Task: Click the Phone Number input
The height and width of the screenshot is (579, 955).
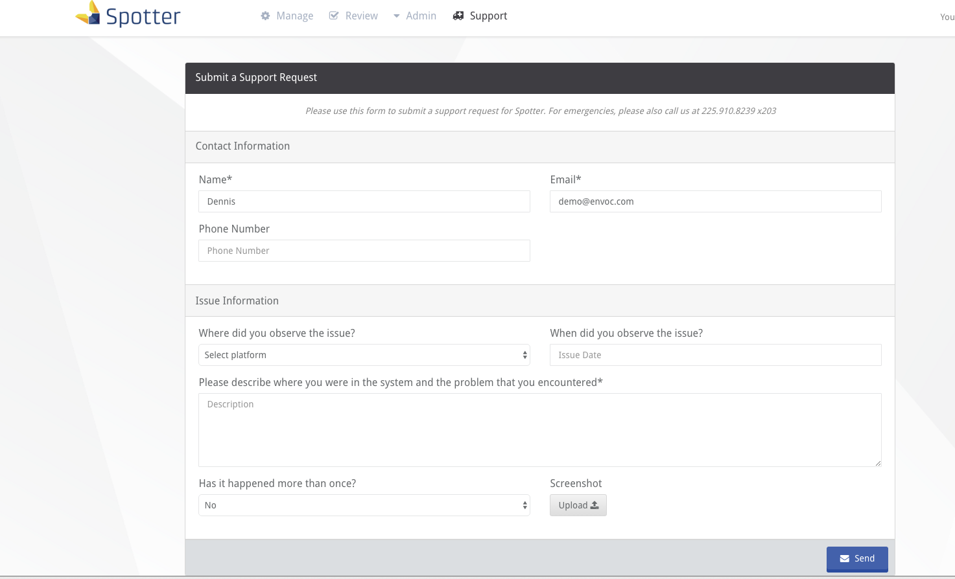Action: pos(364,251)
